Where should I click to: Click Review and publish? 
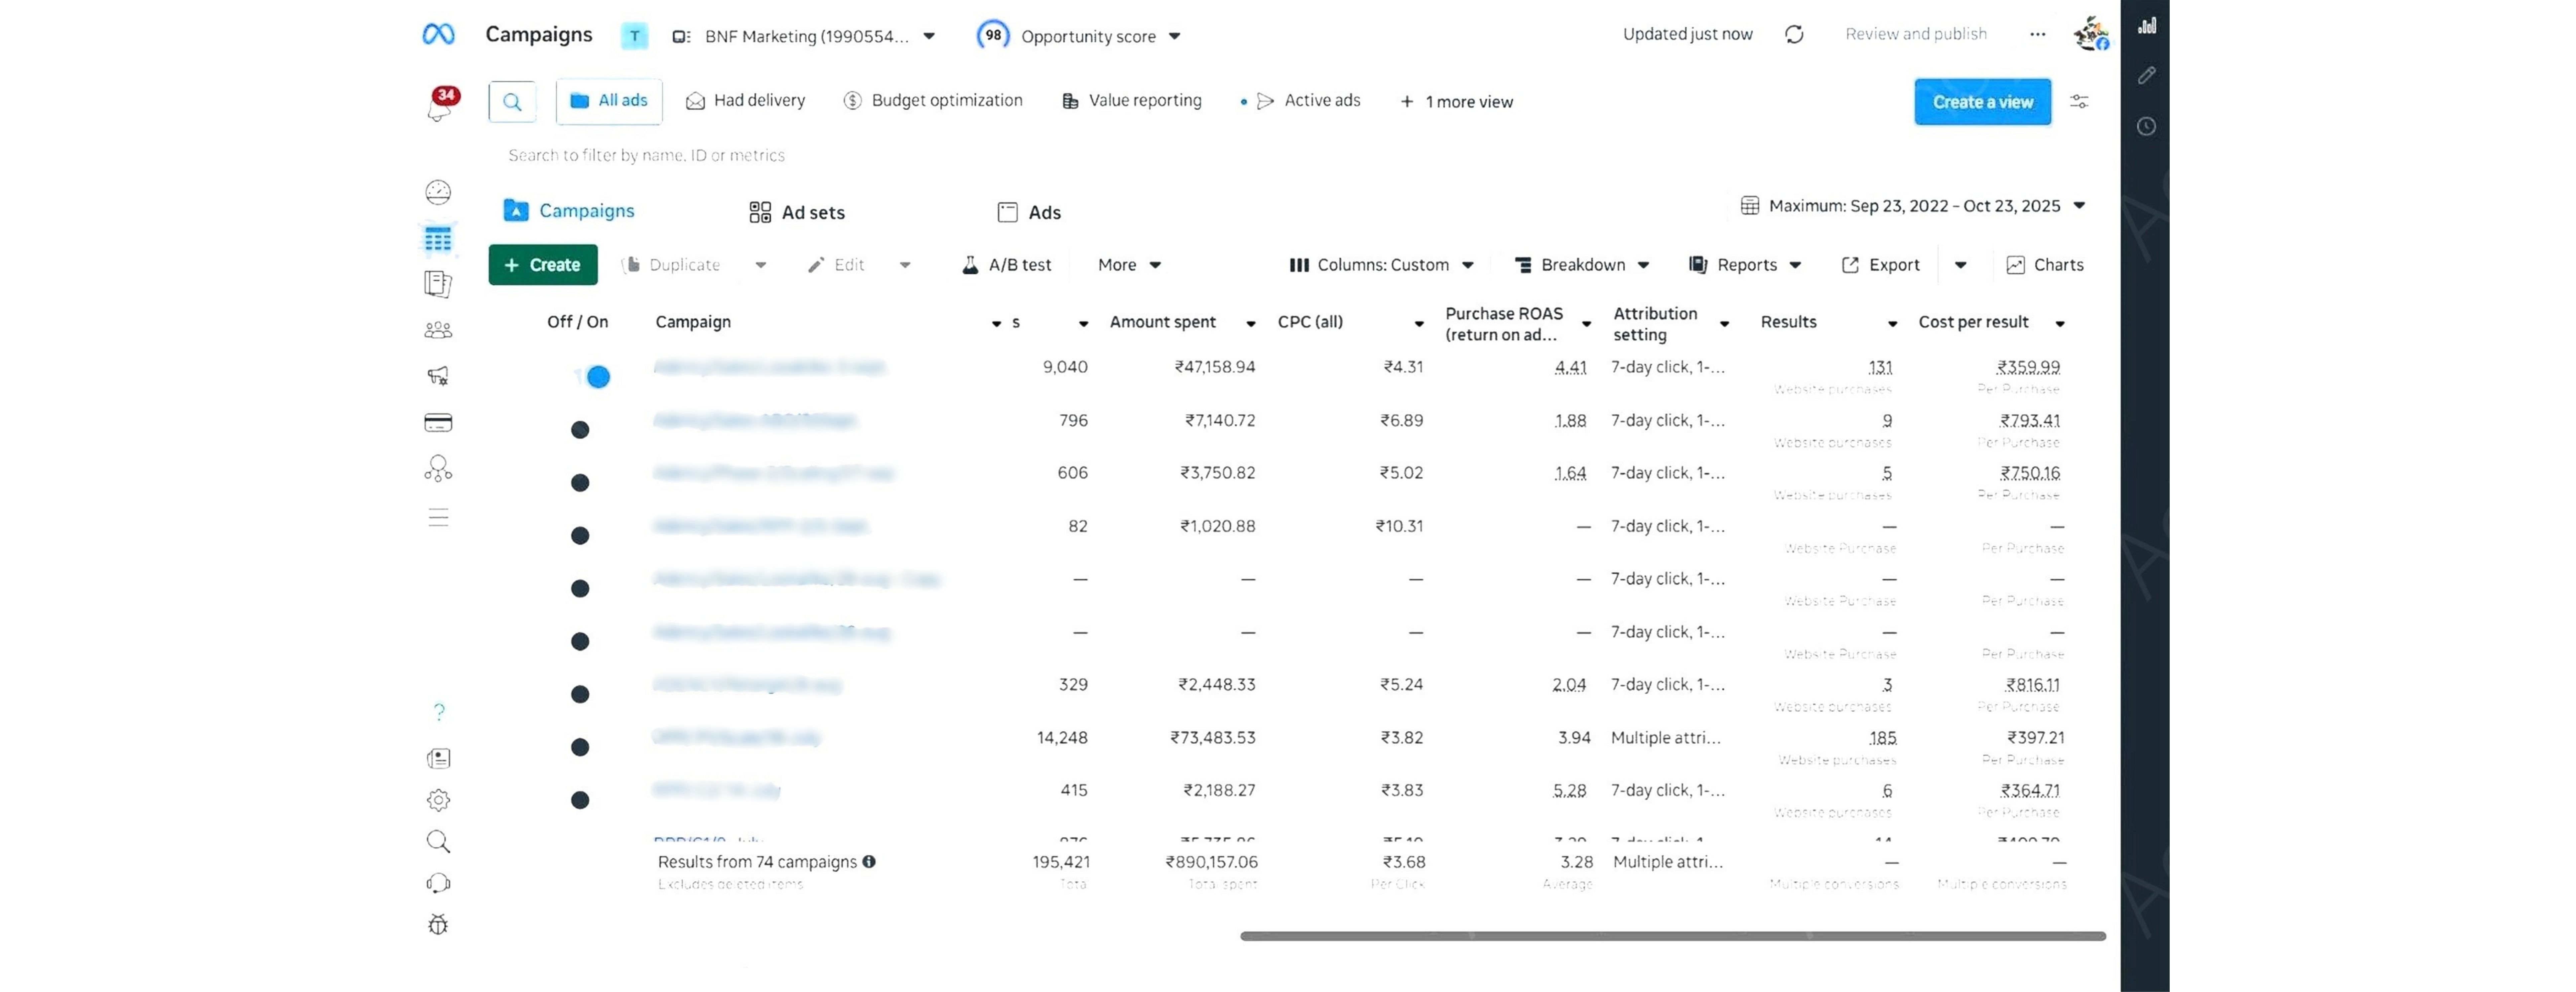pos(1916,34)
